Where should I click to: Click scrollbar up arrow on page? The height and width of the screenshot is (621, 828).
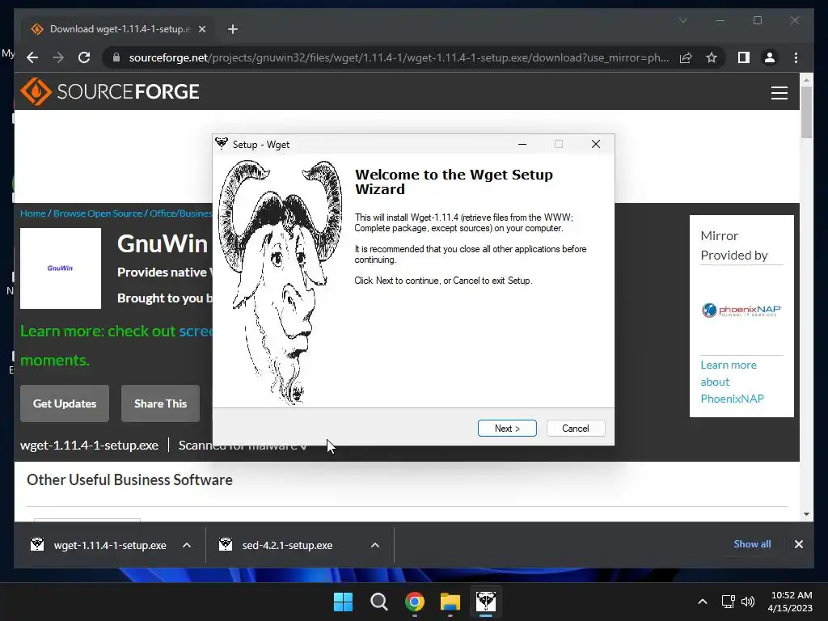[806, 80]
